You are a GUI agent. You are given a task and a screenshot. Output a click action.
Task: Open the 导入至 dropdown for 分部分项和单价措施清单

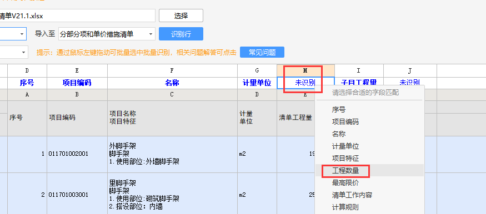[107, 34]
